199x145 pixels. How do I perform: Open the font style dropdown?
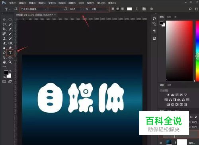click(x=55, y=9)
